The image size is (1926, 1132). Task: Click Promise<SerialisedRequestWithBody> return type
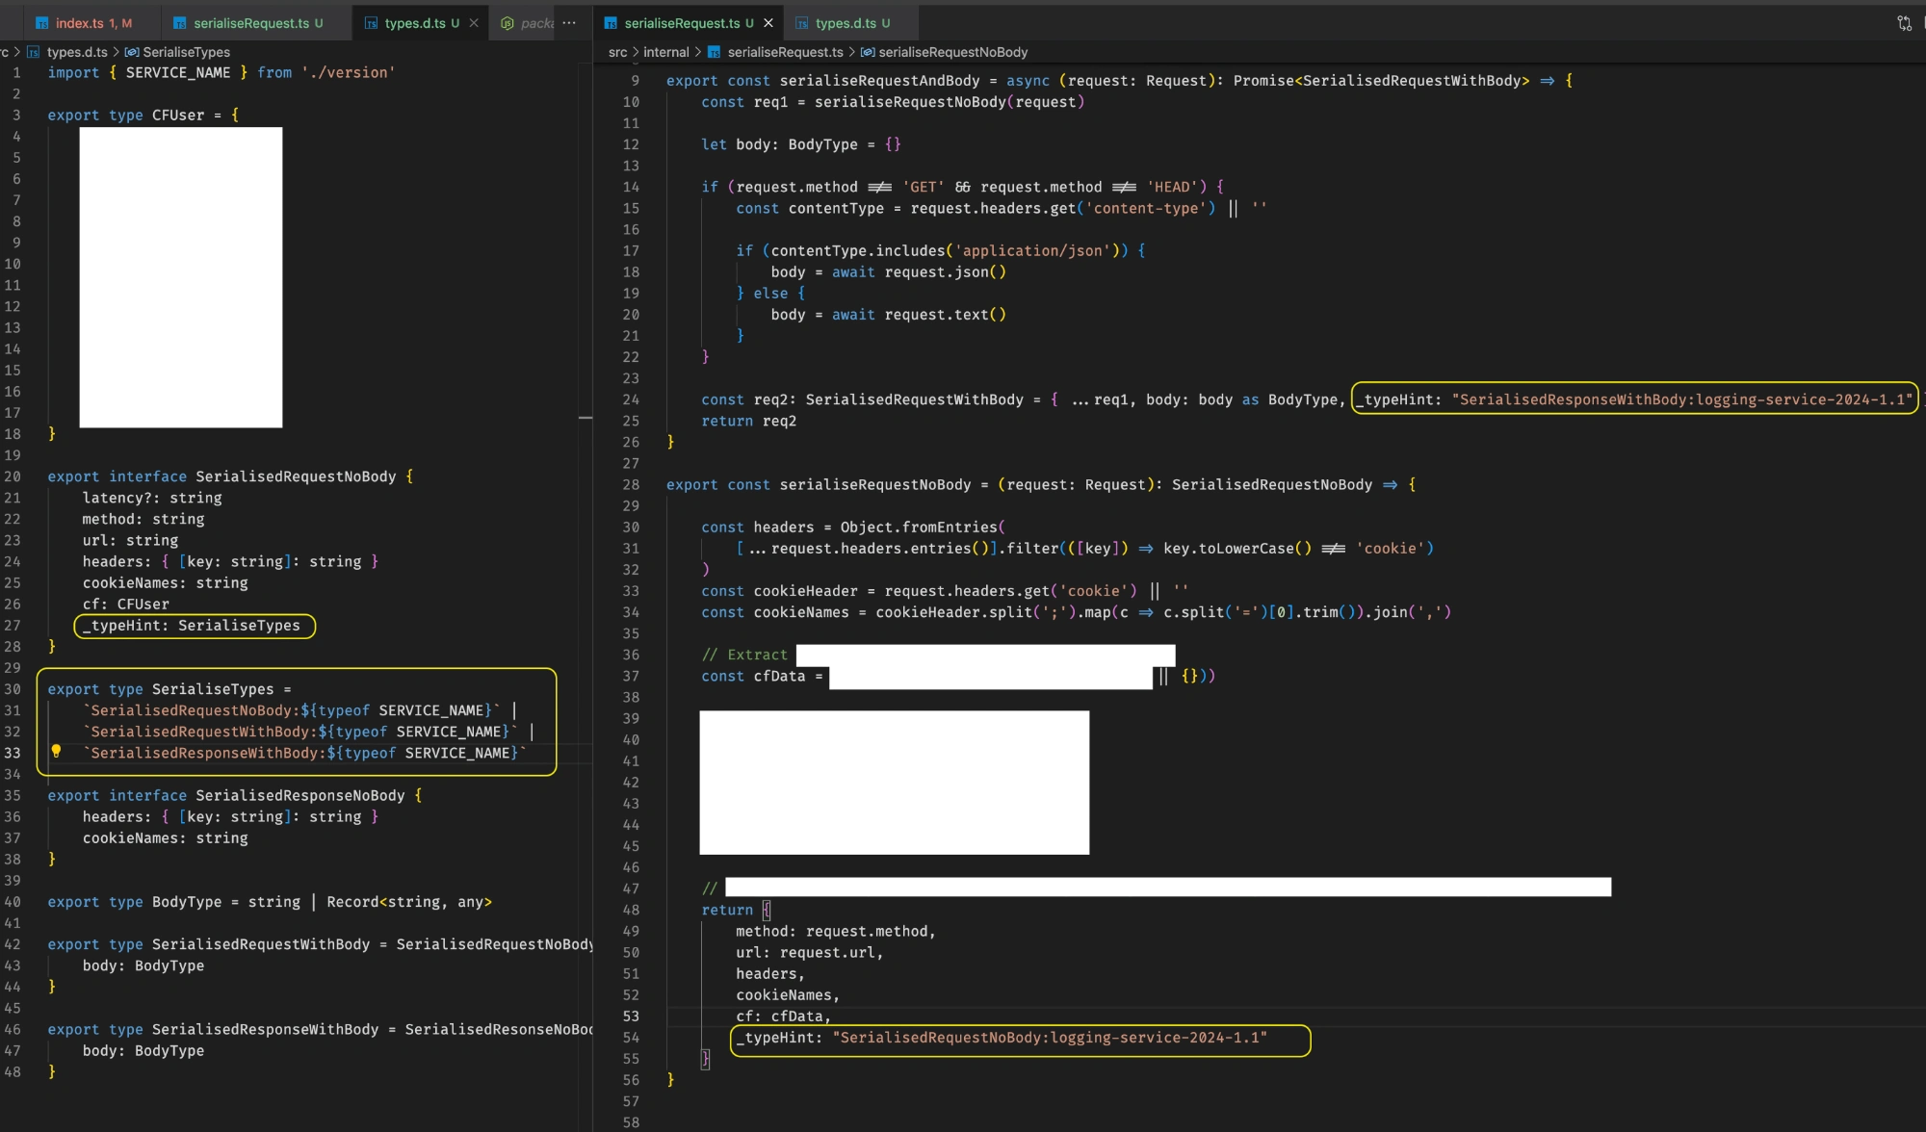coord(1382,81)
